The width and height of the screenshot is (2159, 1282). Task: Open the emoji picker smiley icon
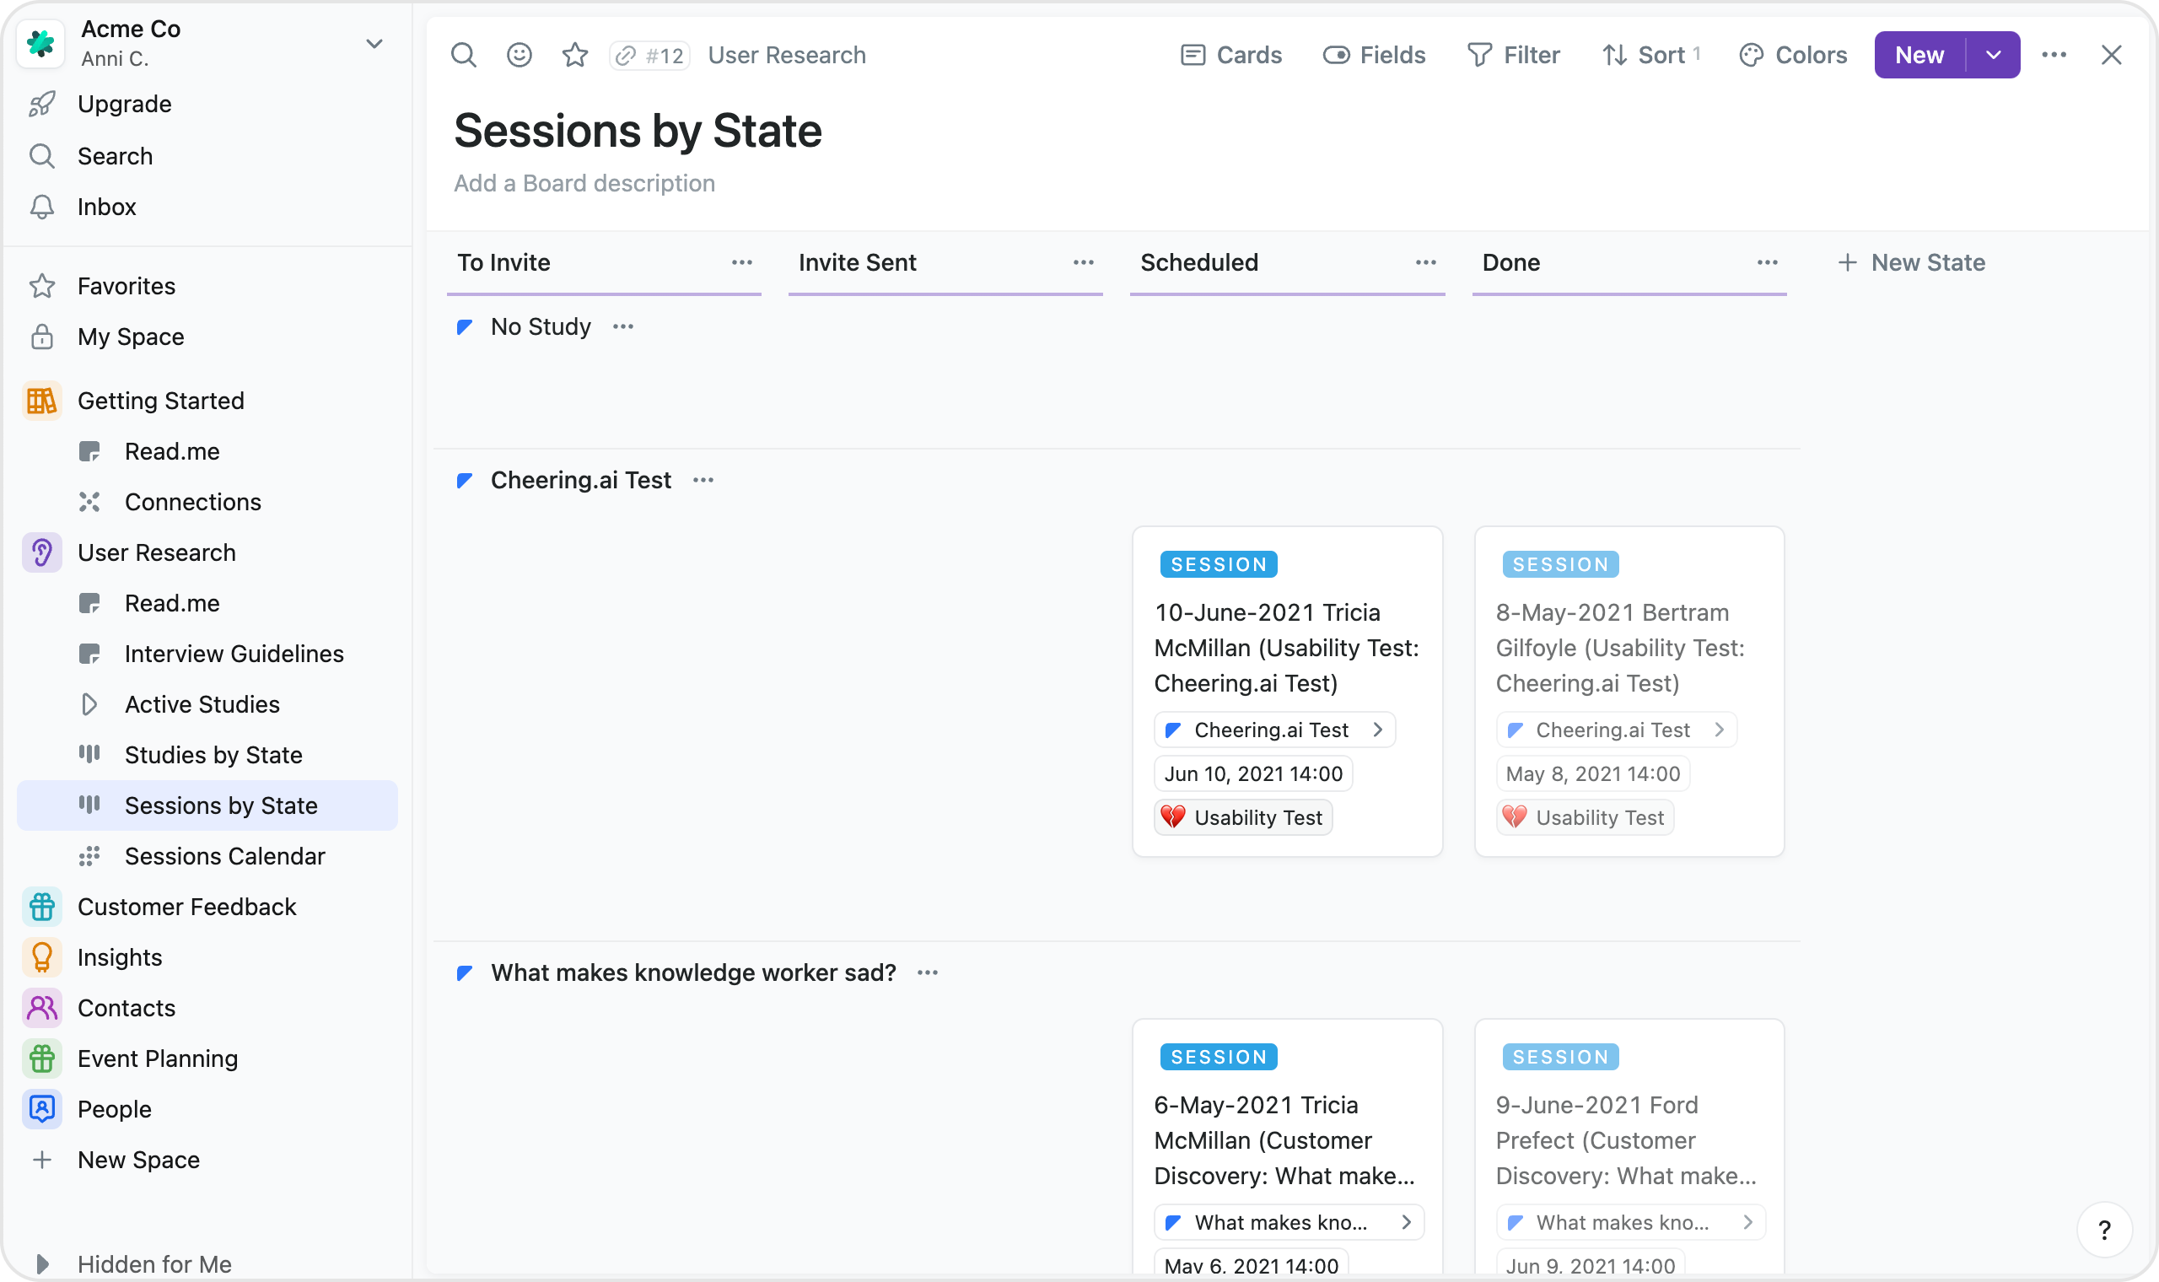pos(519,56)
